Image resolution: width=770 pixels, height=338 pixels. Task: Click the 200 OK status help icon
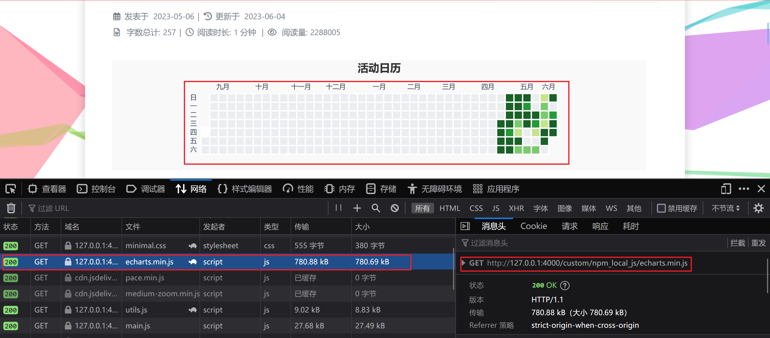[x=565, y=285]
